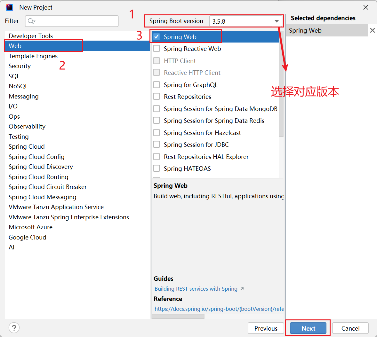Image resolution: width=377 pixels, height=337 pixels.
Task: Click the dependencies list vertical scrollbar
Action: [281, 84]
